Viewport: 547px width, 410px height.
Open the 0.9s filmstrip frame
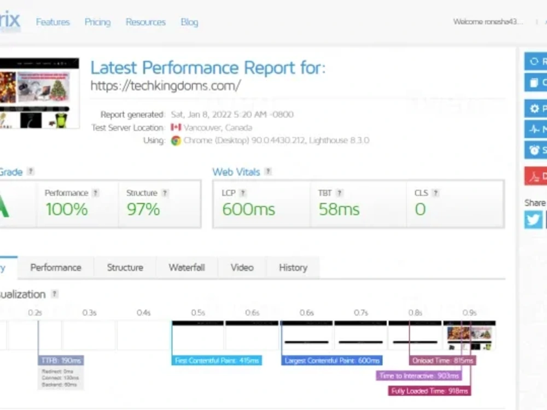point(469,336)
